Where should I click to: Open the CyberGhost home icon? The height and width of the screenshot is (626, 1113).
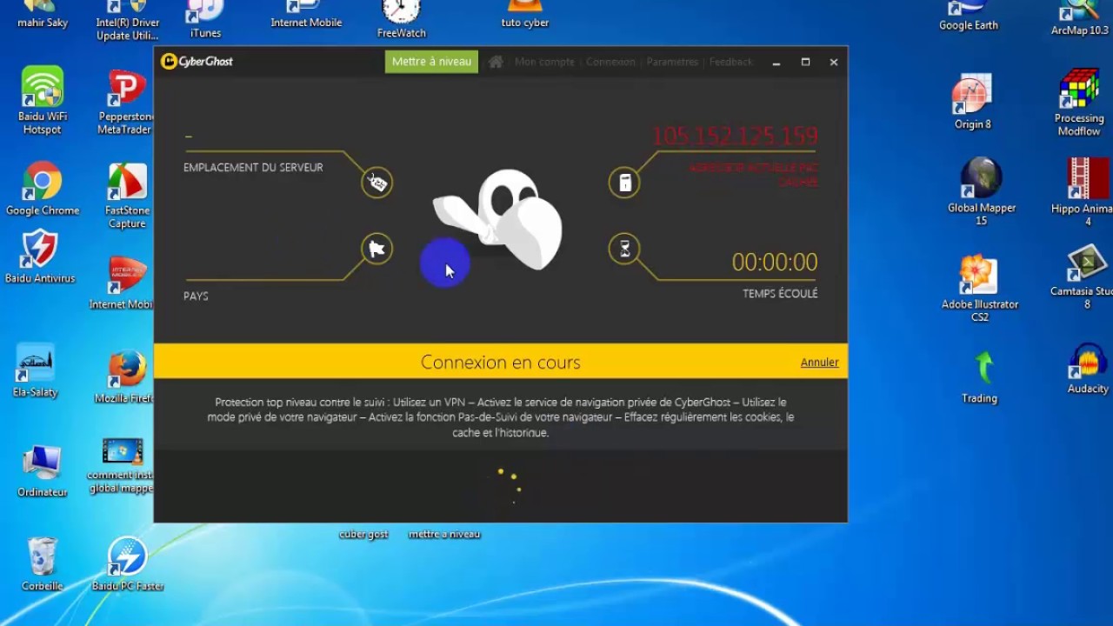point(496,62)
